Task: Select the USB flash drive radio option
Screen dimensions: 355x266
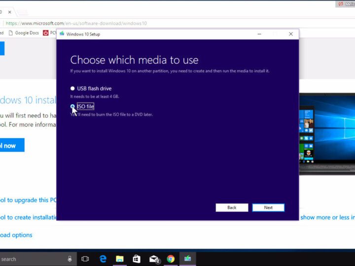Action: (72, 89)
